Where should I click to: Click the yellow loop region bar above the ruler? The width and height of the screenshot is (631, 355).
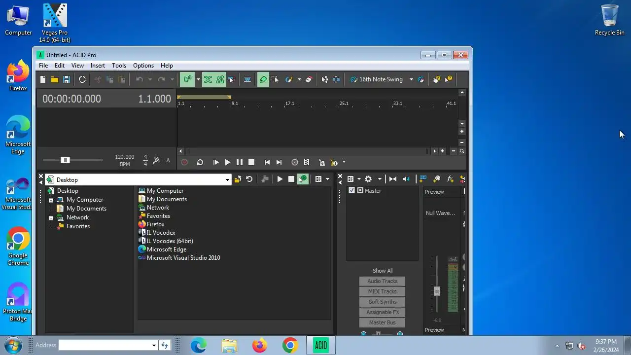(204, 97)
